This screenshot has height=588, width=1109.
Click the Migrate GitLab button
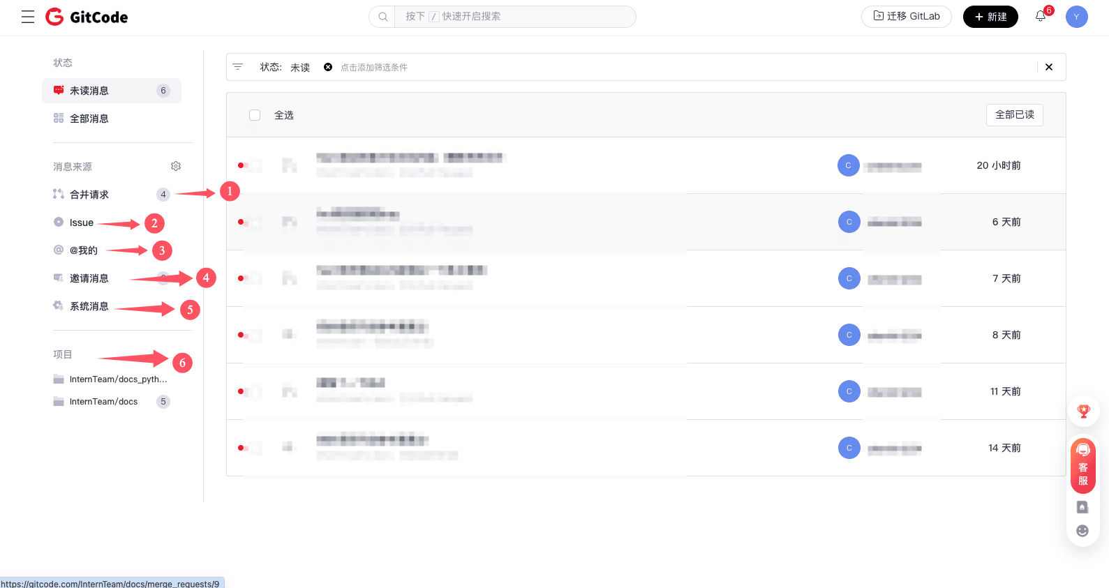(x=906, y=17)
